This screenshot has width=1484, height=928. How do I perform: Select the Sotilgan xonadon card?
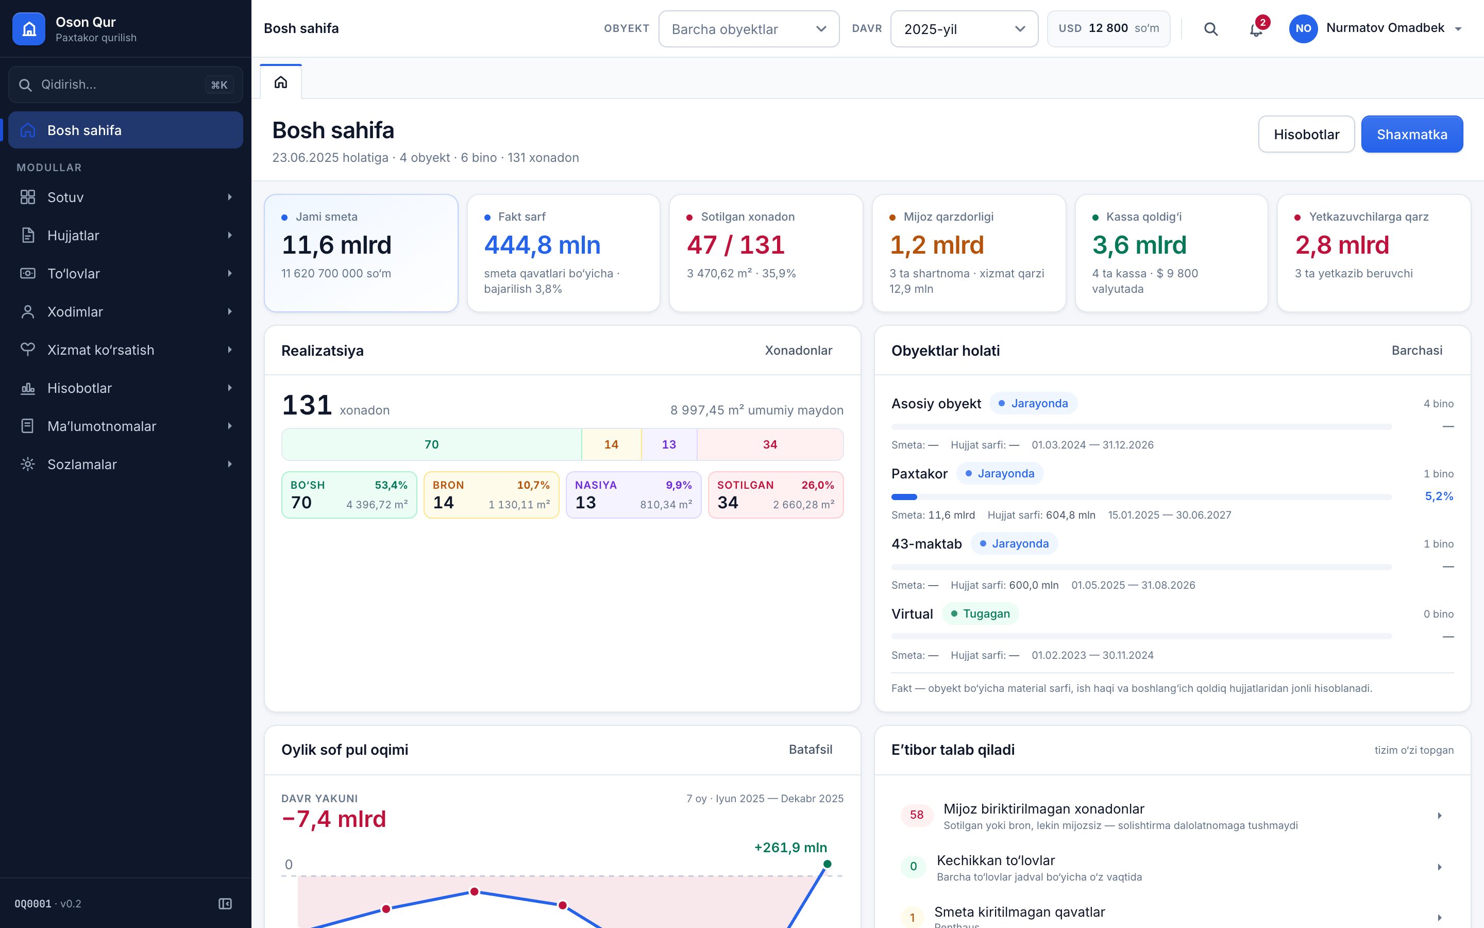766,253
